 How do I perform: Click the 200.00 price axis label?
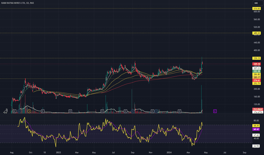tap(257, 89)
